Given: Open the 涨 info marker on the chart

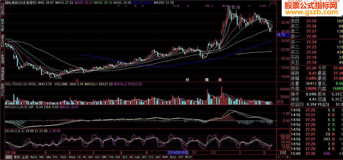Looking at the screenshot, I should [220, 80].
